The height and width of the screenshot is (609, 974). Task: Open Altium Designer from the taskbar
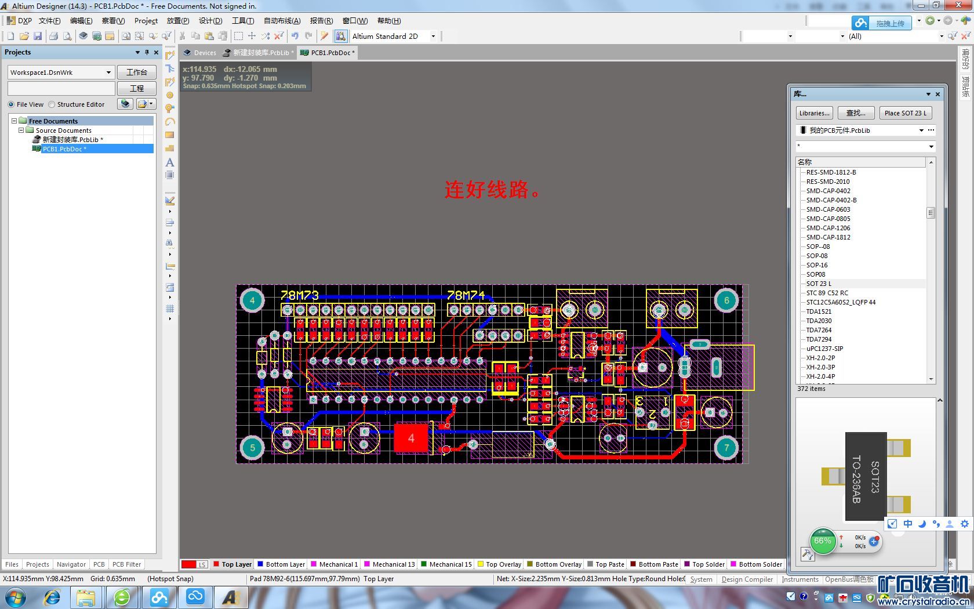(x=231, y=597)
